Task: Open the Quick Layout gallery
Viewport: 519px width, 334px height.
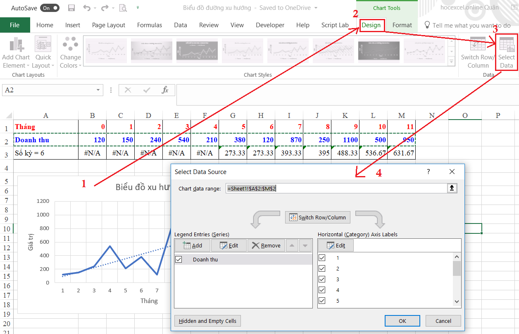Action: click(x=43, y=52)
